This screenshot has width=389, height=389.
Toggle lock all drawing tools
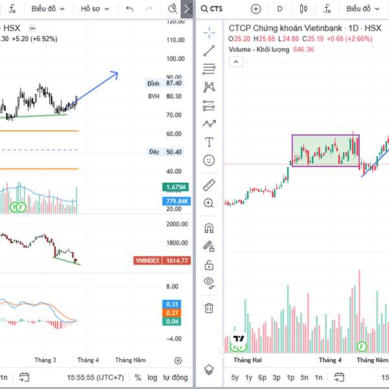(x=209, y=265)
